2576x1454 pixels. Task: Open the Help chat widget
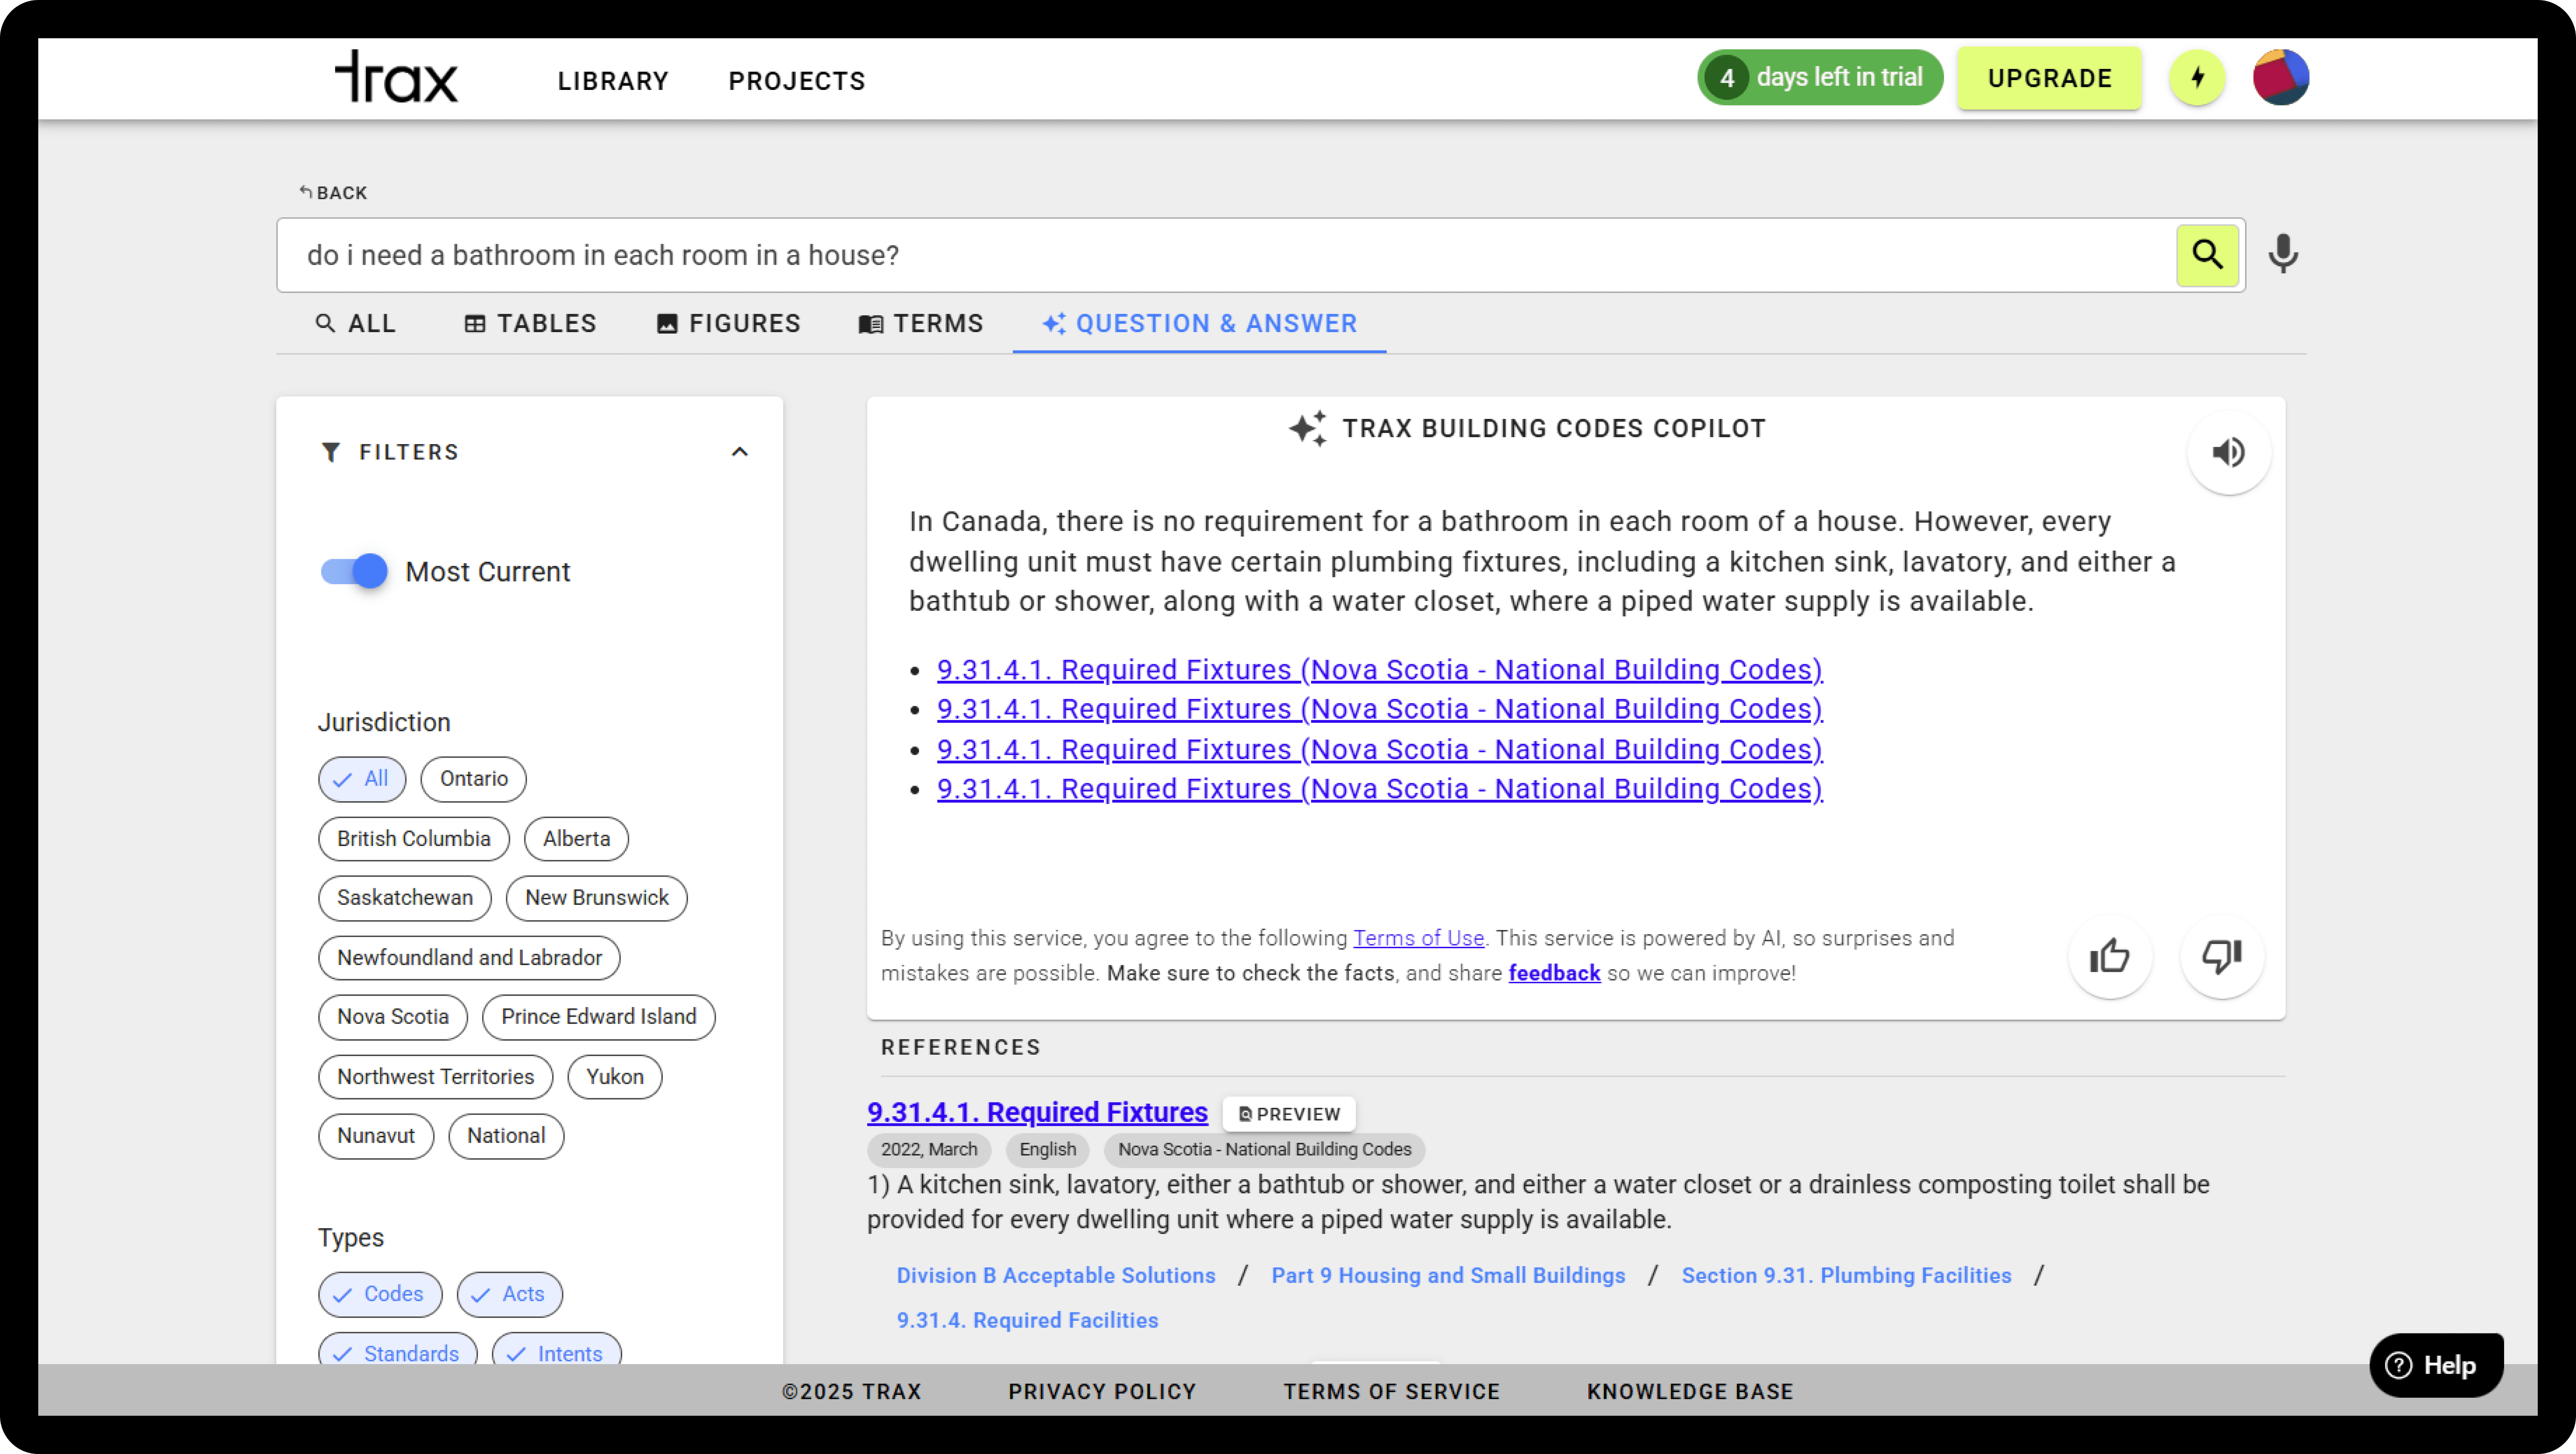tap(2436, 1365)
